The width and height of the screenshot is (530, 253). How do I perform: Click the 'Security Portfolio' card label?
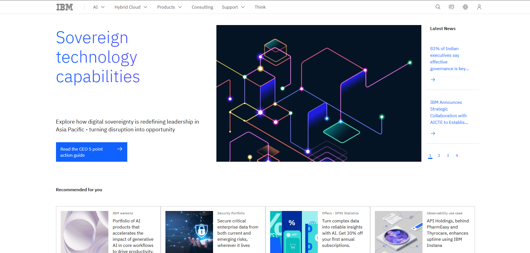click(231, 213)
